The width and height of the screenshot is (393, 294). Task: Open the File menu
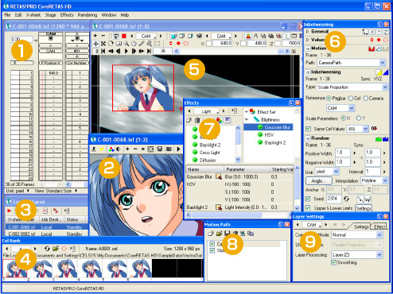pos(7,15)
